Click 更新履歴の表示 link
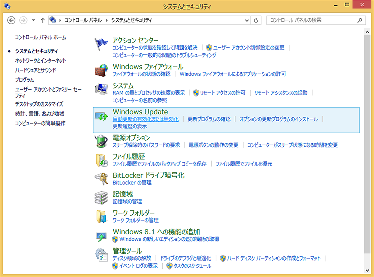374x277 pixels. tap(130, 126)
